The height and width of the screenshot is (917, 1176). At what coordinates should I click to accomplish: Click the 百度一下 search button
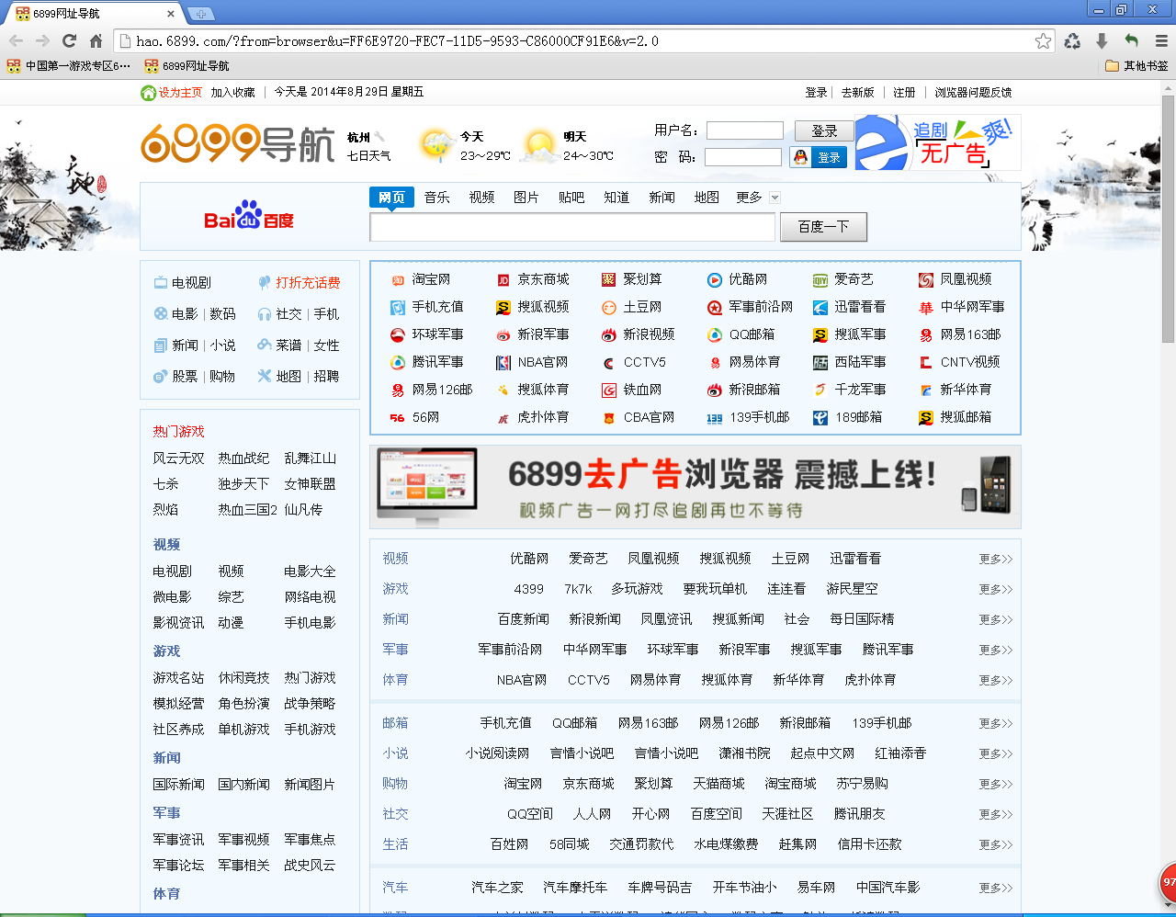coord(823,227)
